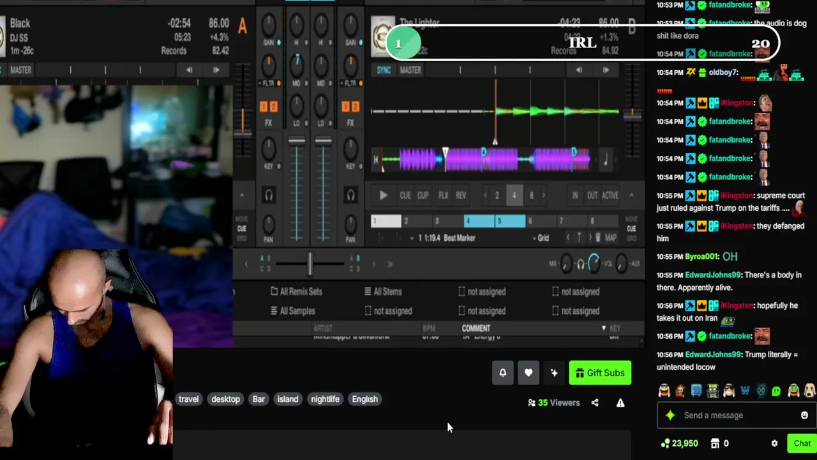The image size is (817, 460).
Task: Collapse Deck B advanced panel chevron
Action: point(631,195)
